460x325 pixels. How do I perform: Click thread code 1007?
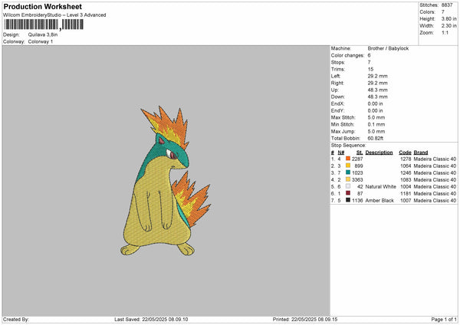tap(406, 200)
